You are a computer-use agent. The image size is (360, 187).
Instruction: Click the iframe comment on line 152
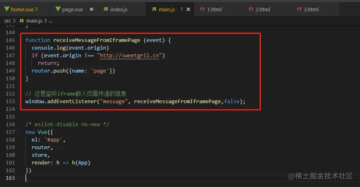76,94
